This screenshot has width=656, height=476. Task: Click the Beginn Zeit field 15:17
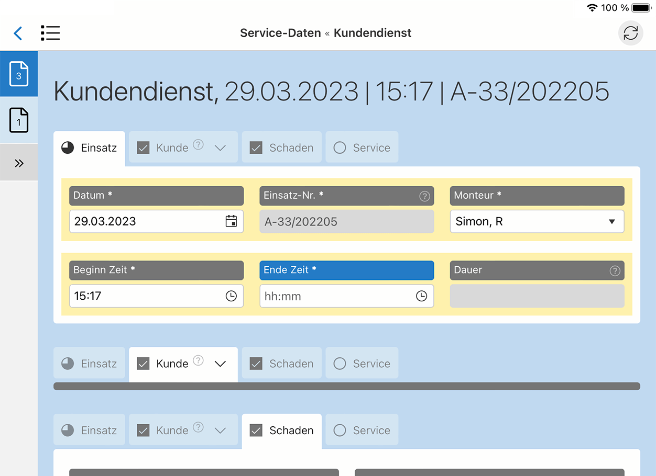[156, 296]
